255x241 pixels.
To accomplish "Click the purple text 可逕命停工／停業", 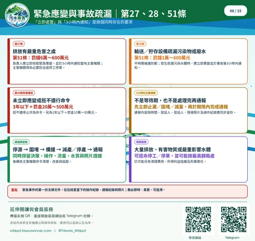I will click(x=152, y=156).
